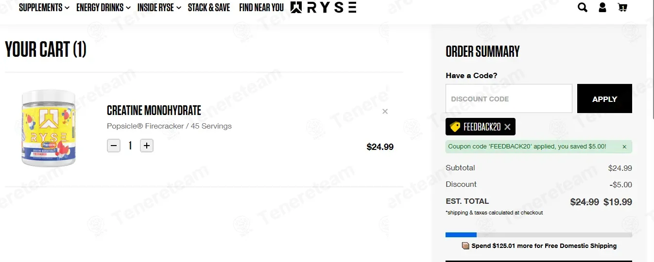Expand the Inside Ryse menu
The height and width of the screenshot is (262, 654).
[x=159, y=7]
